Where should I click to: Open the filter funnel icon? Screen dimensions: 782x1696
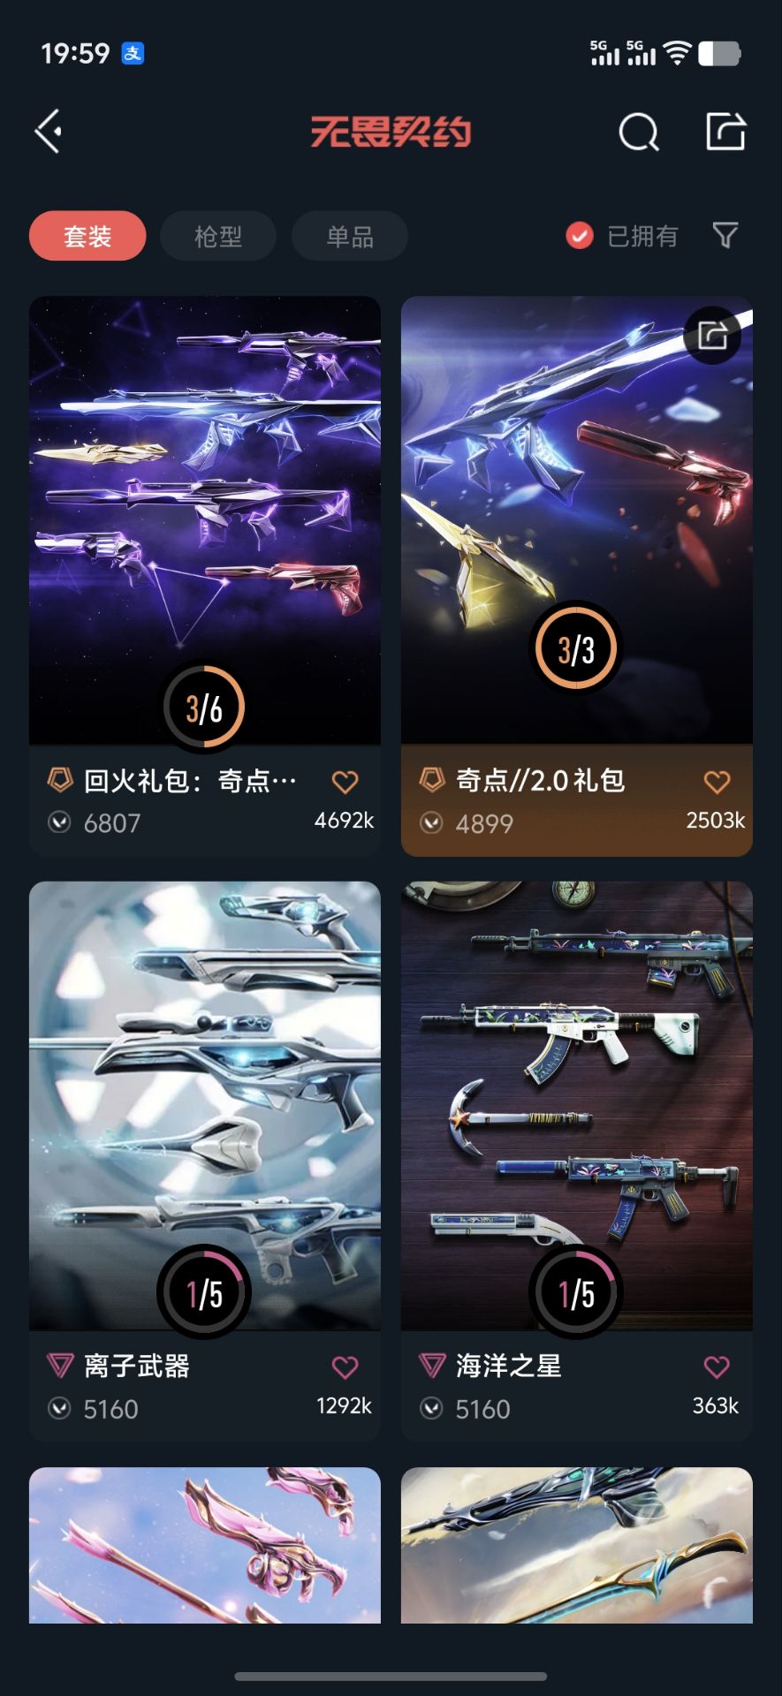click(725, 235)
